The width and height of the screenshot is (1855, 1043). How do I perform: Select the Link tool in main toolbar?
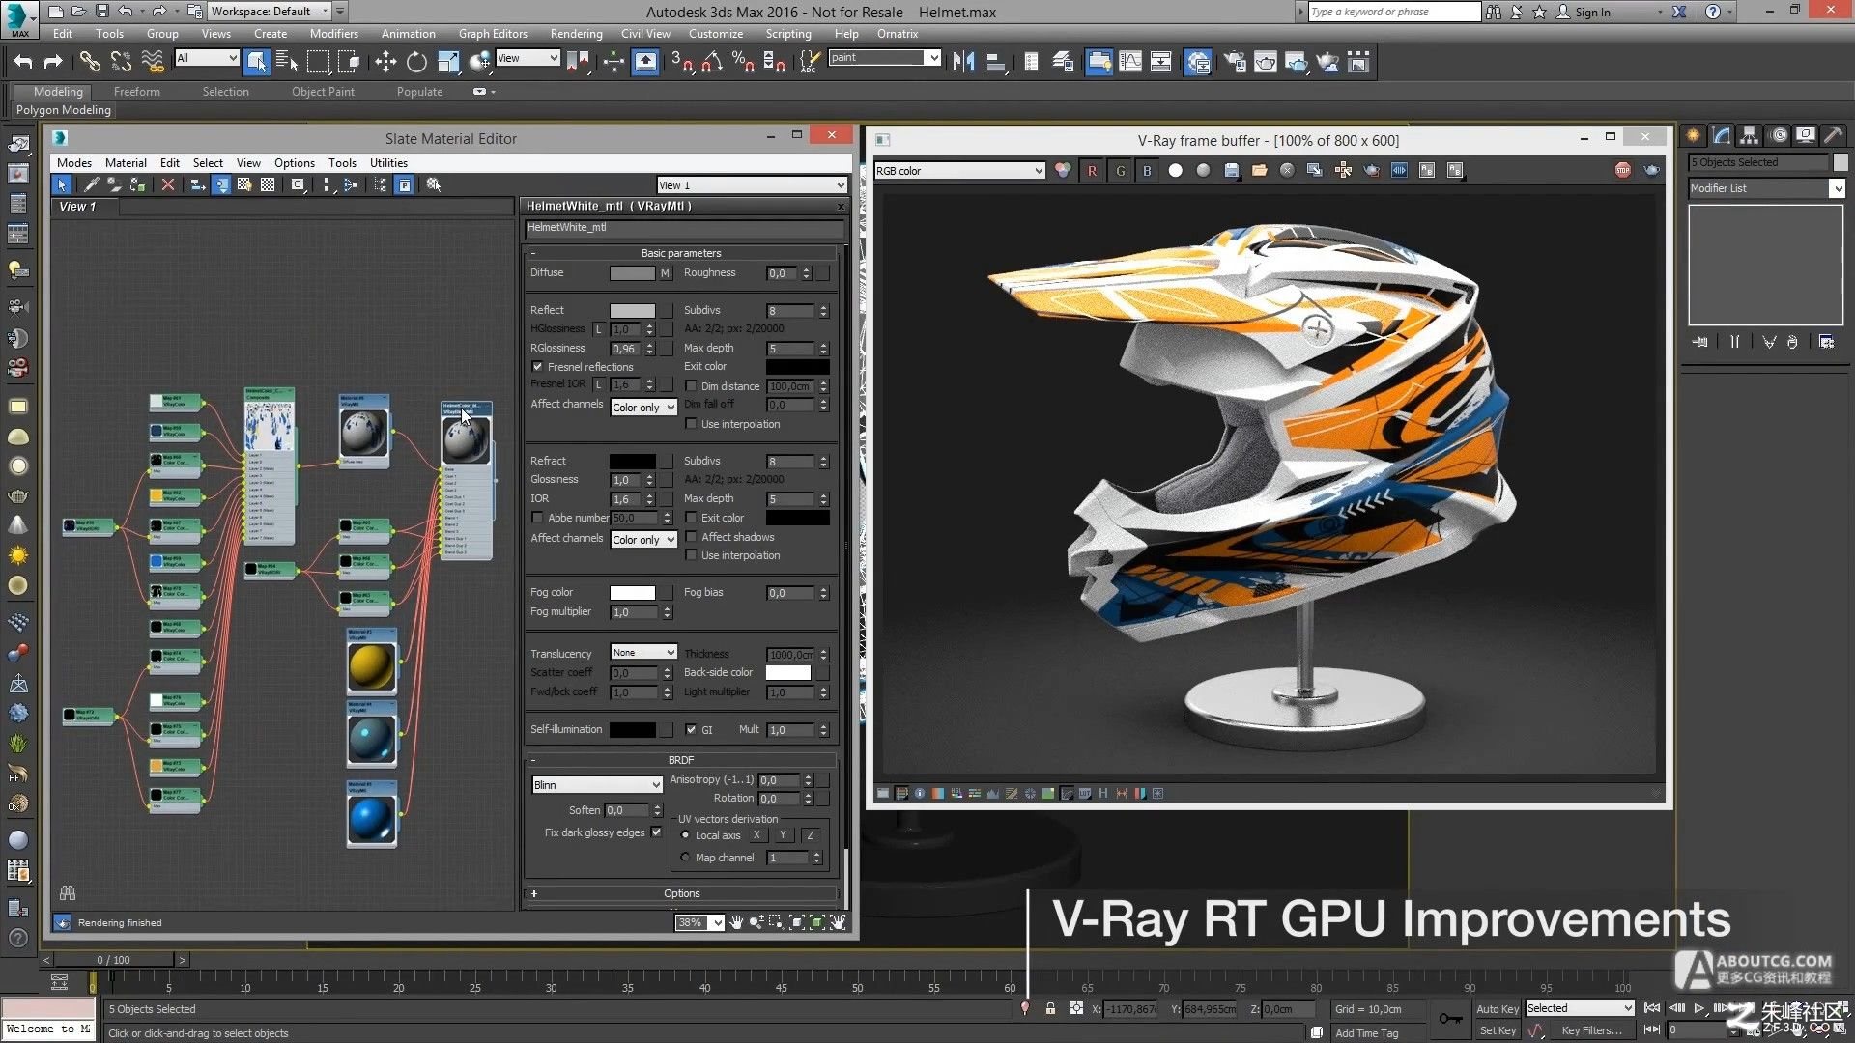[x=90, y=62]
